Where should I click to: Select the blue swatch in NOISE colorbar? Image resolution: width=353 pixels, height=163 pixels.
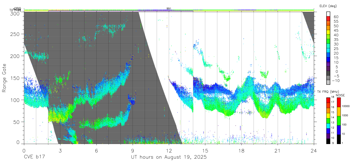(x=339, y=130)
